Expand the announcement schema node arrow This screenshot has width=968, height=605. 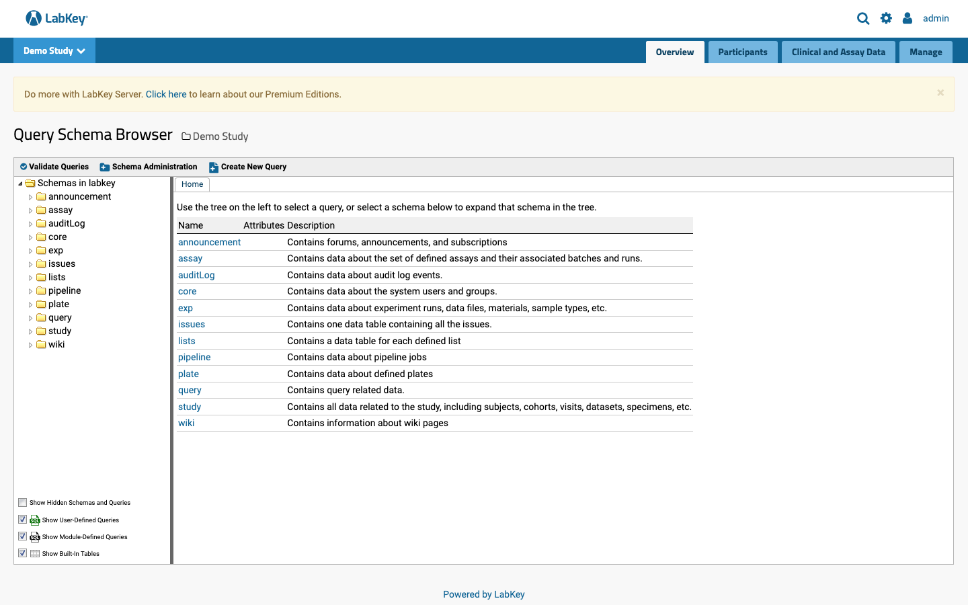point(30,197)
